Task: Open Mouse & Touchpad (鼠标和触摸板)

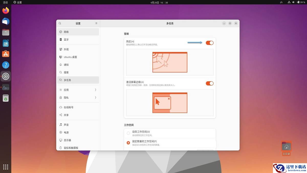Action: 78,148
